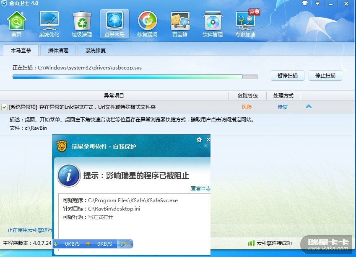Click the 风险 risk level text
The image size is (356, 257).
click(x=247, y=107)
